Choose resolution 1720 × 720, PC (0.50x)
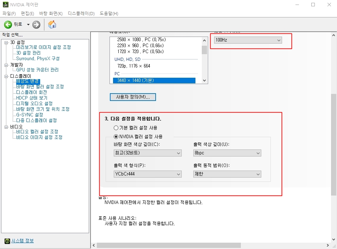337x249 pixels. click(141, 51)
